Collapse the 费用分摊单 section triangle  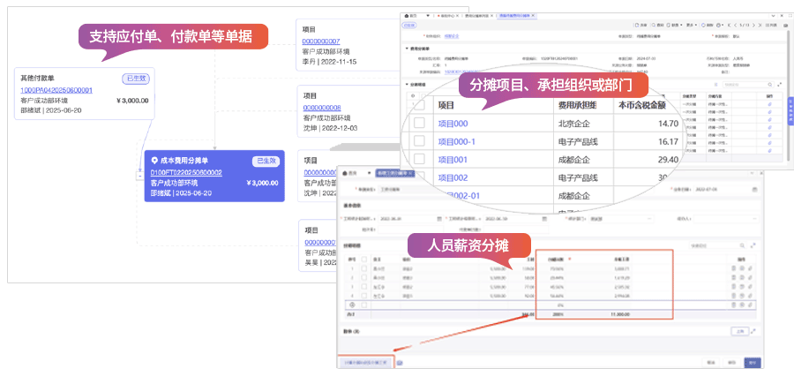tap(405, 49)
